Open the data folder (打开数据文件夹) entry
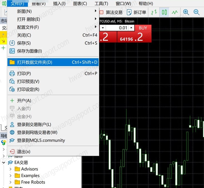This screenshot has height=188, width=204. [x=53, y=62]
